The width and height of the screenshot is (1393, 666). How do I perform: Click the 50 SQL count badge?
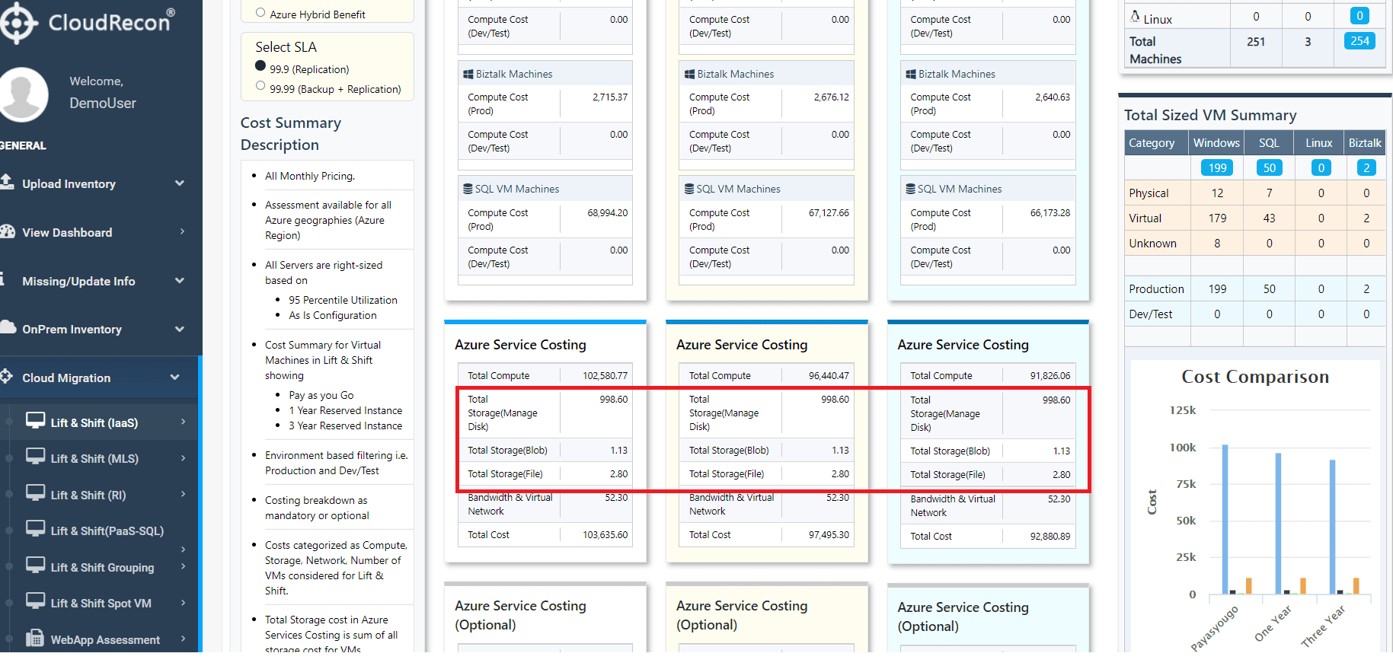[x=1269, y=167]
